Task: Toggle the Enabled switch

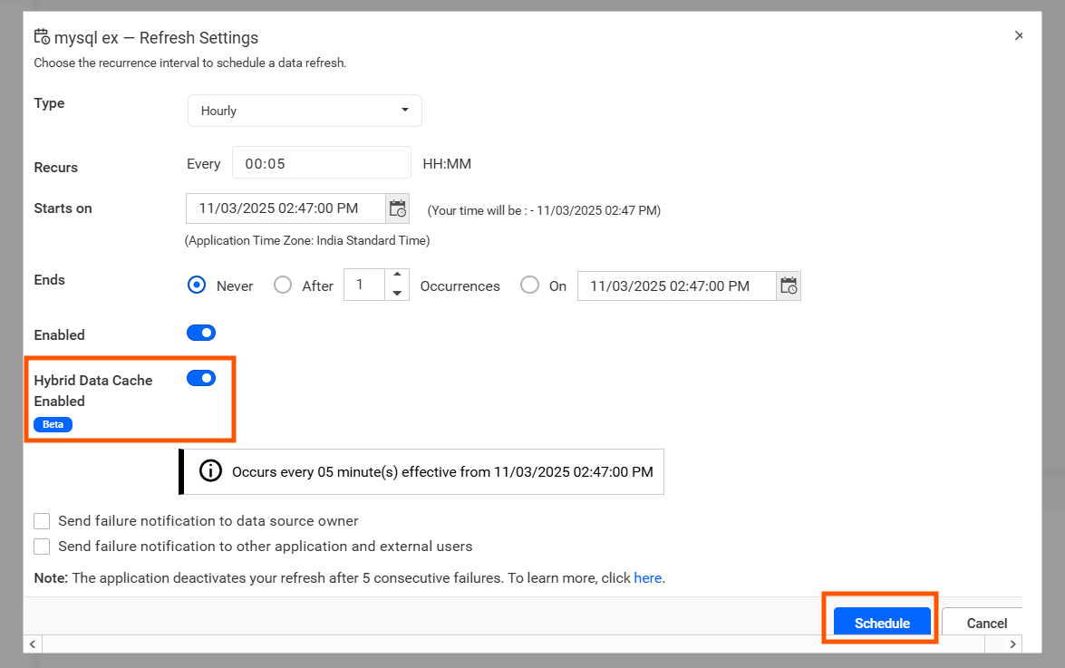Action: click(201, 333)
